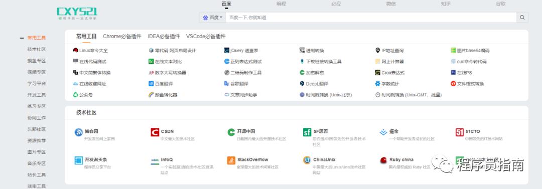
Task: Click the 正则表达式测试 blue icon
Action: point(227,62)
